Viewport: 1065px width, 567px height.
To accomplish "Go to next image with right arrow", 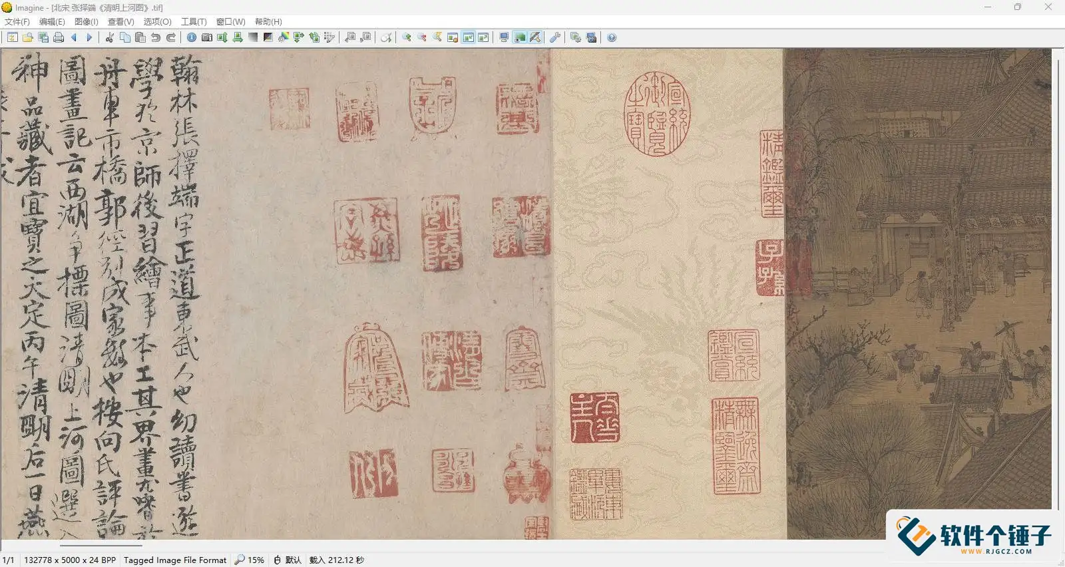I will 89,37.
